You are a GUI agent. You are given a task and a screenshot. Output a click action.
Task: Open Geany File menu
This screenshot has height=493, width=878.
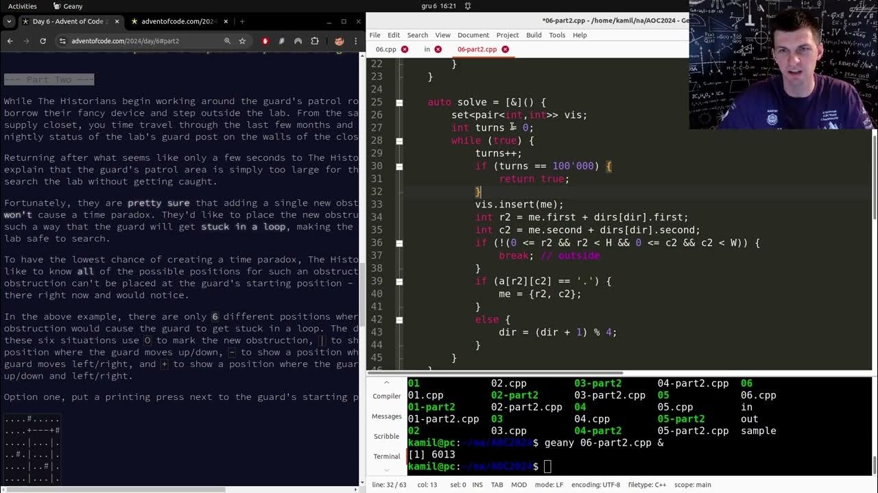click(375, 35)
